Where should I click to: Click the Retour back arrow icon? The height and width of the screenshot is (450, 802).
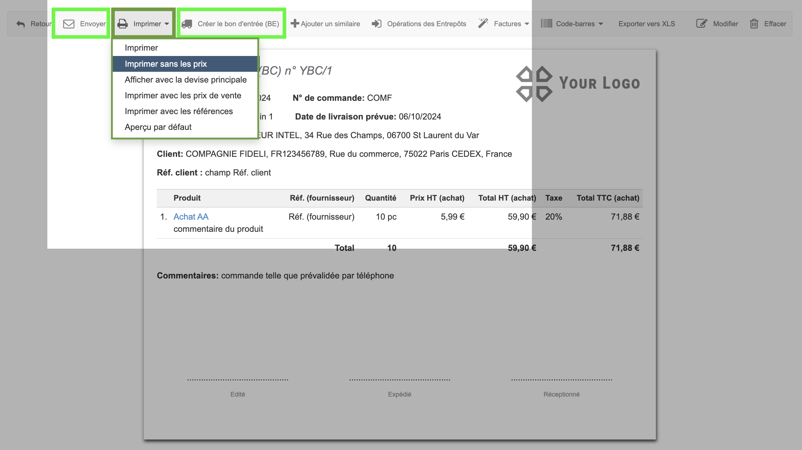[x=20, y=23]
